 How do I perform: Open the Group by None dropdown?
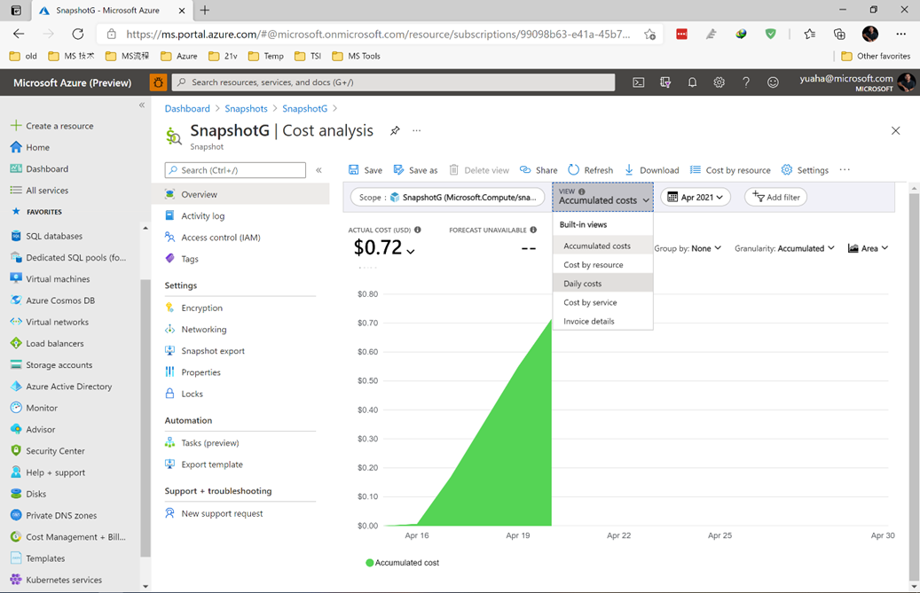coord(688,248)
